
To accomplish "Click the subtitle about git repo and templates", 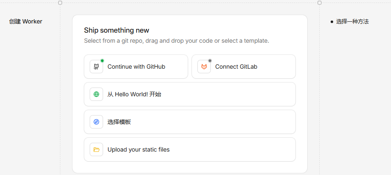I will tap(176, 41).
